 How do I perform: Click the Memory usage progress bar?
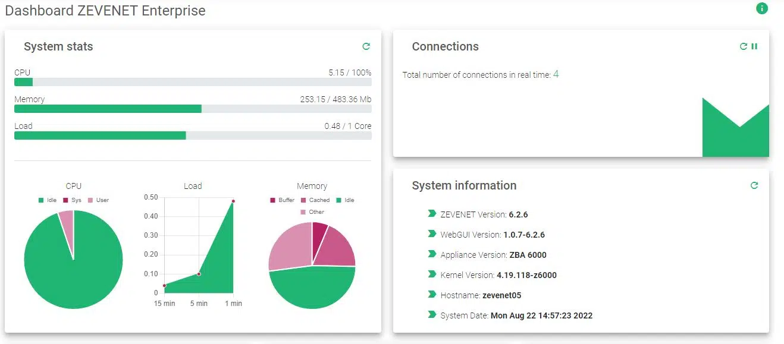coord(193,109)
